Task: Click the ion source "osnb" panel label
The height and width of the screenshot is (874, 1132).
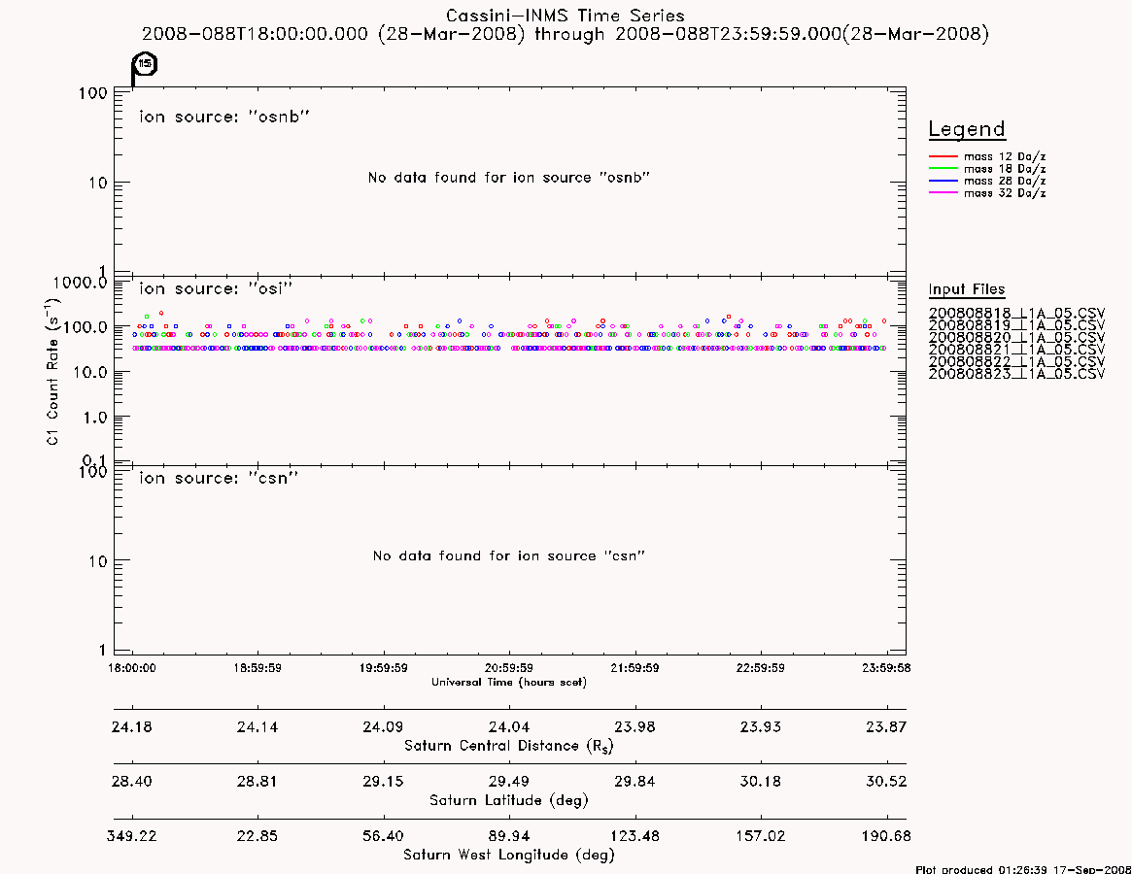Action: pyautogui.click(x=224, y=117)
